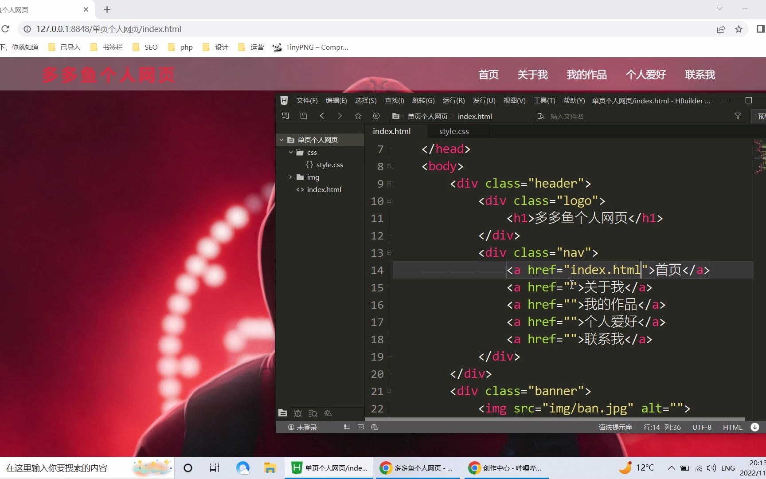
Task: Click the star bookmark icon in HBuilder
Action: click(358, 116)
